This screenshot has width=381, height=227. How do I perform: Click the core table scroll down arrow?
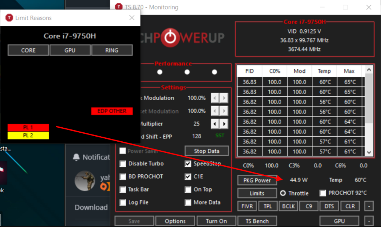[369, 152]
